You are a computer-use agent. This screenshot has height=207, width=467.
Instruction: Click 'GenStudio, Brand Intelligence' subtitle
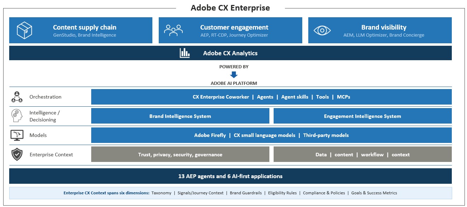(84, 35)
